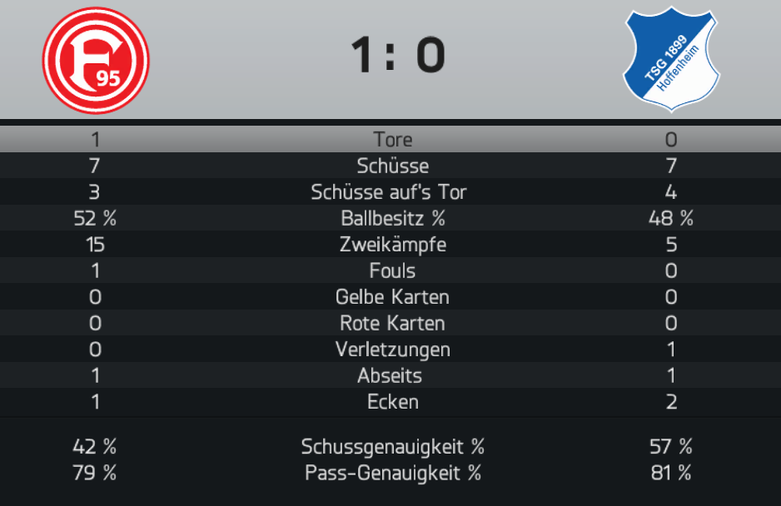Image resolution: width=781 pixels, height=506 pixels.
Task: Click the away team 81 % pass accuracy
Action: 670,474
